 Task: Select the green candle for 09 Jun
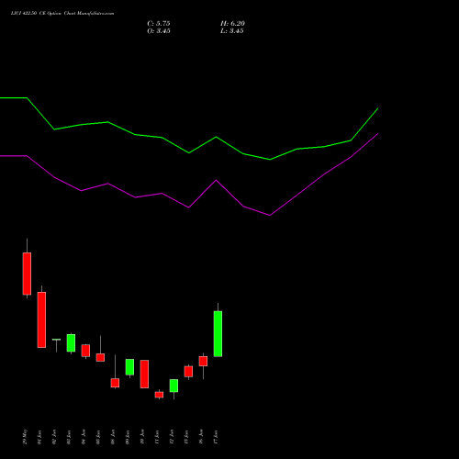(129, 367)
